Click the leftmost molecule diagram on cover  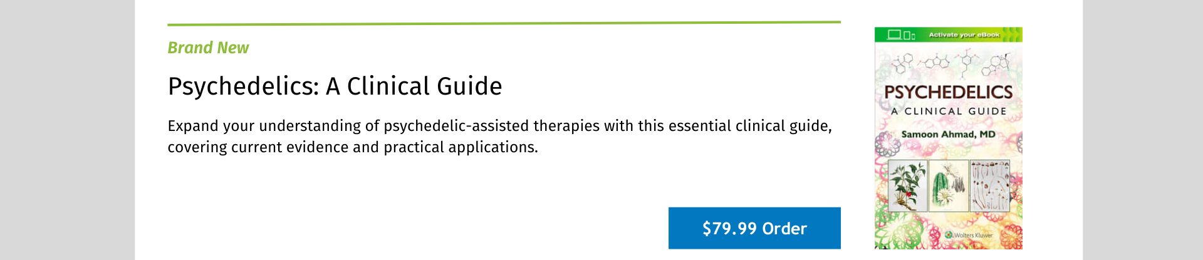pyautogui.click(x=904, y=61)
